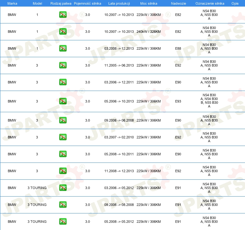Select fuel icon for 3 Touring 05.2008 -> 05.2012
This screenshot has height=230, width=245.
pos(63,222)
